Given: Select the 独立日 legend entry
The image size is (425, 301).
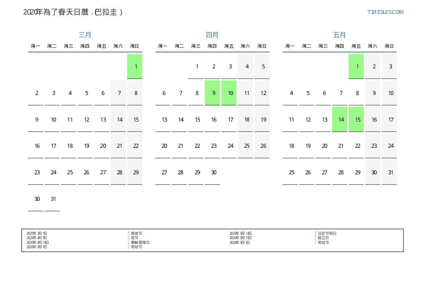Looking at the screenshot, I should (x=323, y=238).
